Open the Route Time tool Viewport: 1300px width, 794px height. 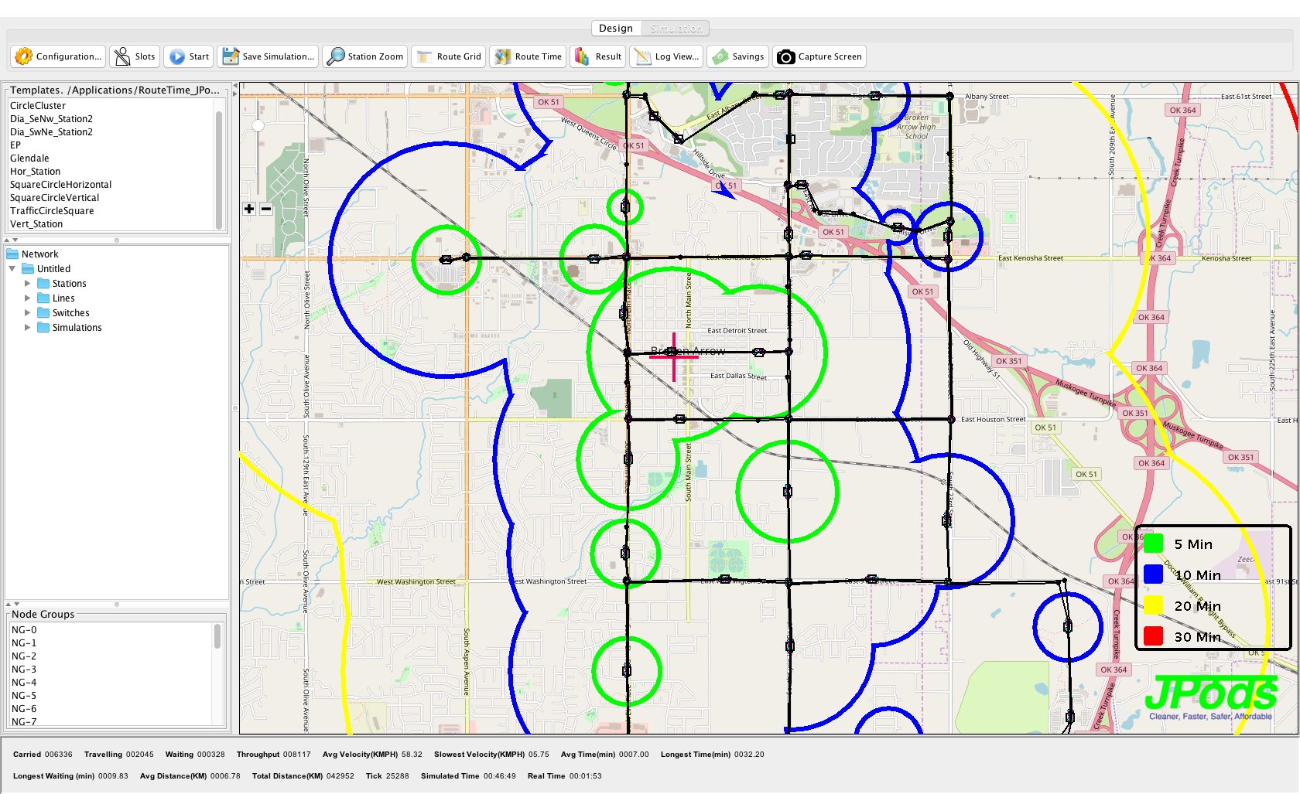529,56
